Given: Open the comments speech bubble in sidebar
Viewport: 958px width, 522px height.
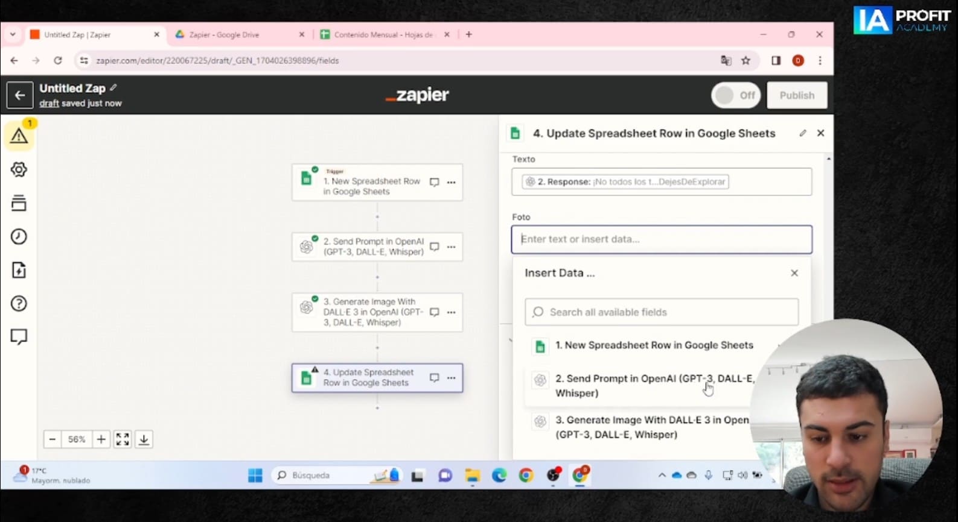Looking at the screenshot, I should point(19,336).
